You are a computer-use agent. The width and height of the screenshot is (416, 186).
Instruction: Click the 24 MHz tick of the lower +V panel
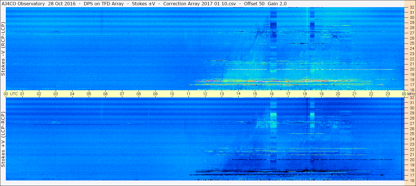pyautogui.click(x=412, y=139)
